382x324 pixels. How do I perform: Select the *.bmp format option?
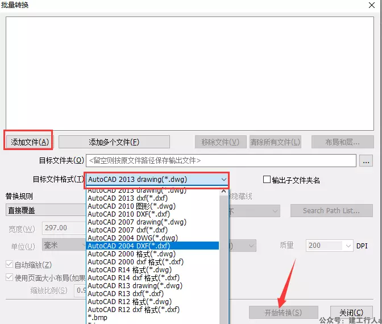point(152,317)
